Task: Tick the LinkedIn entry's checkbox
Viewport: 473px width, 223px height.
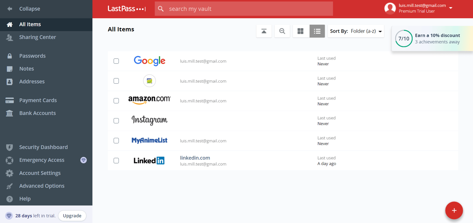Action: click(116, 160)
